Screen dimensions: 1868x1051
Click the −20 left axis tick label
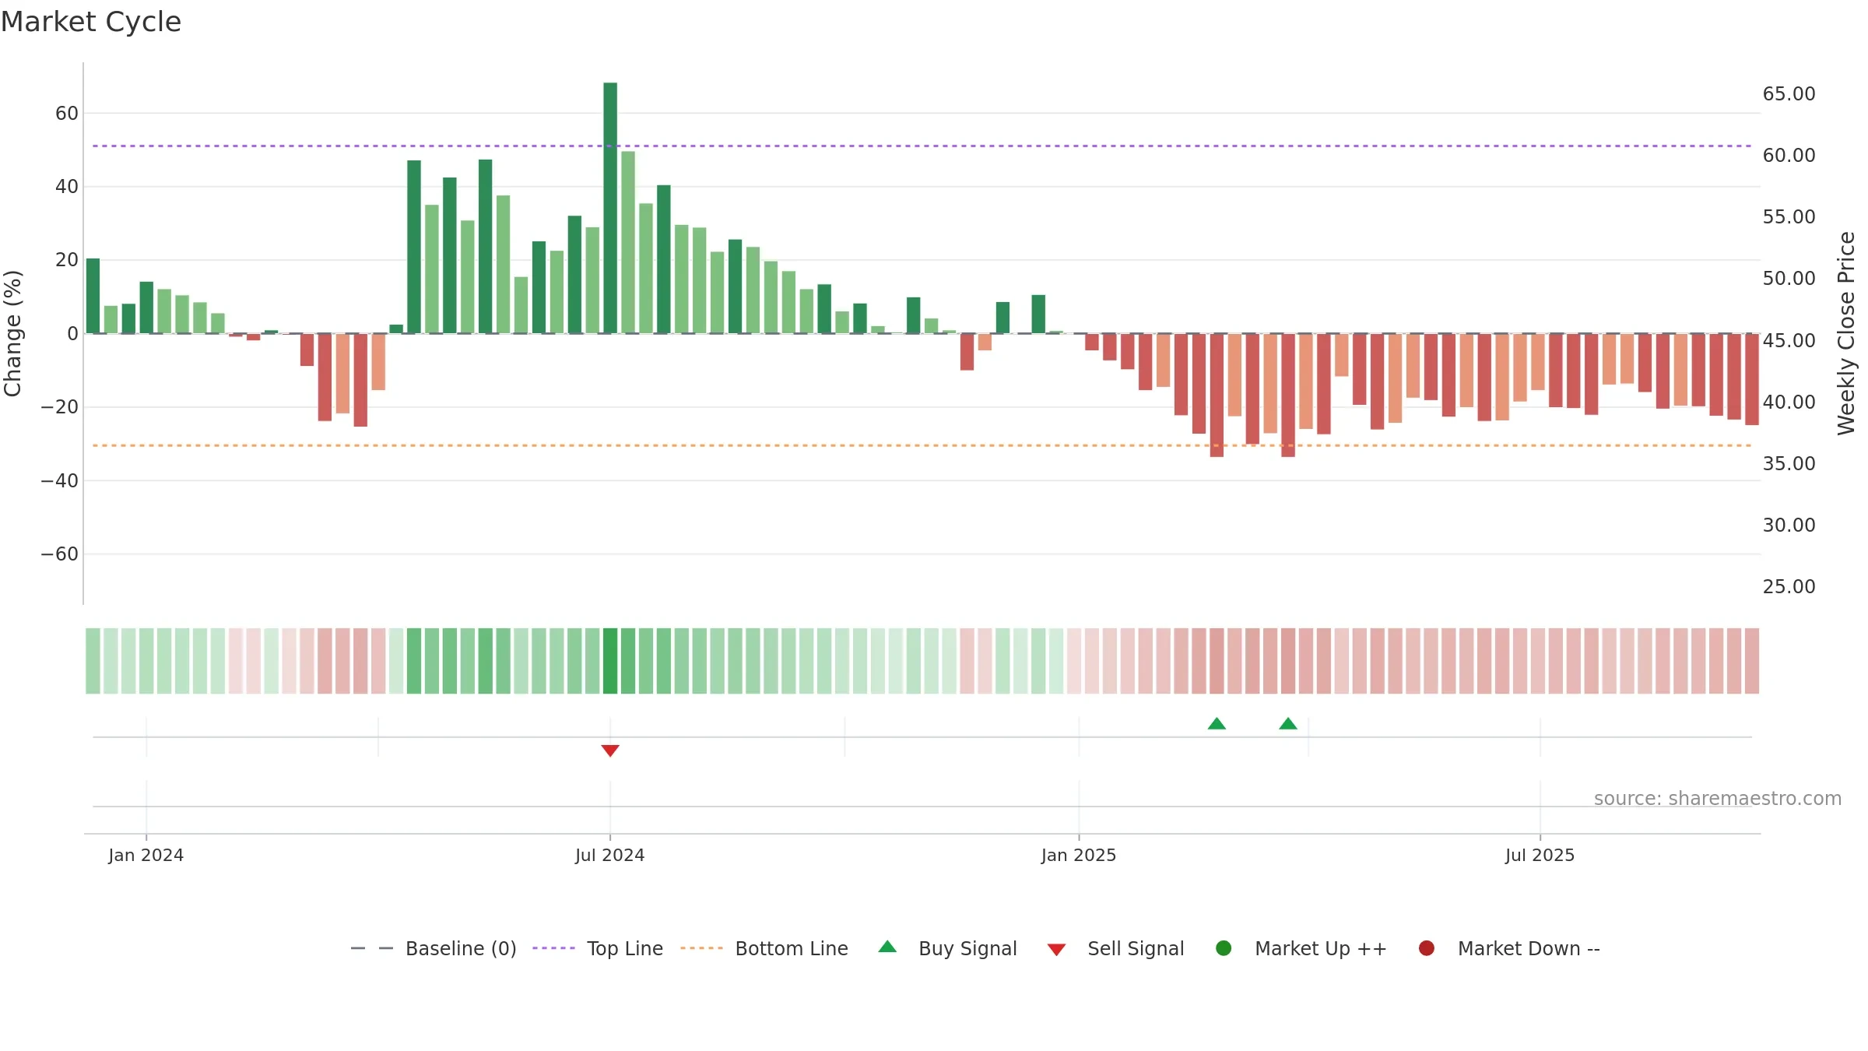pos(60,407)
